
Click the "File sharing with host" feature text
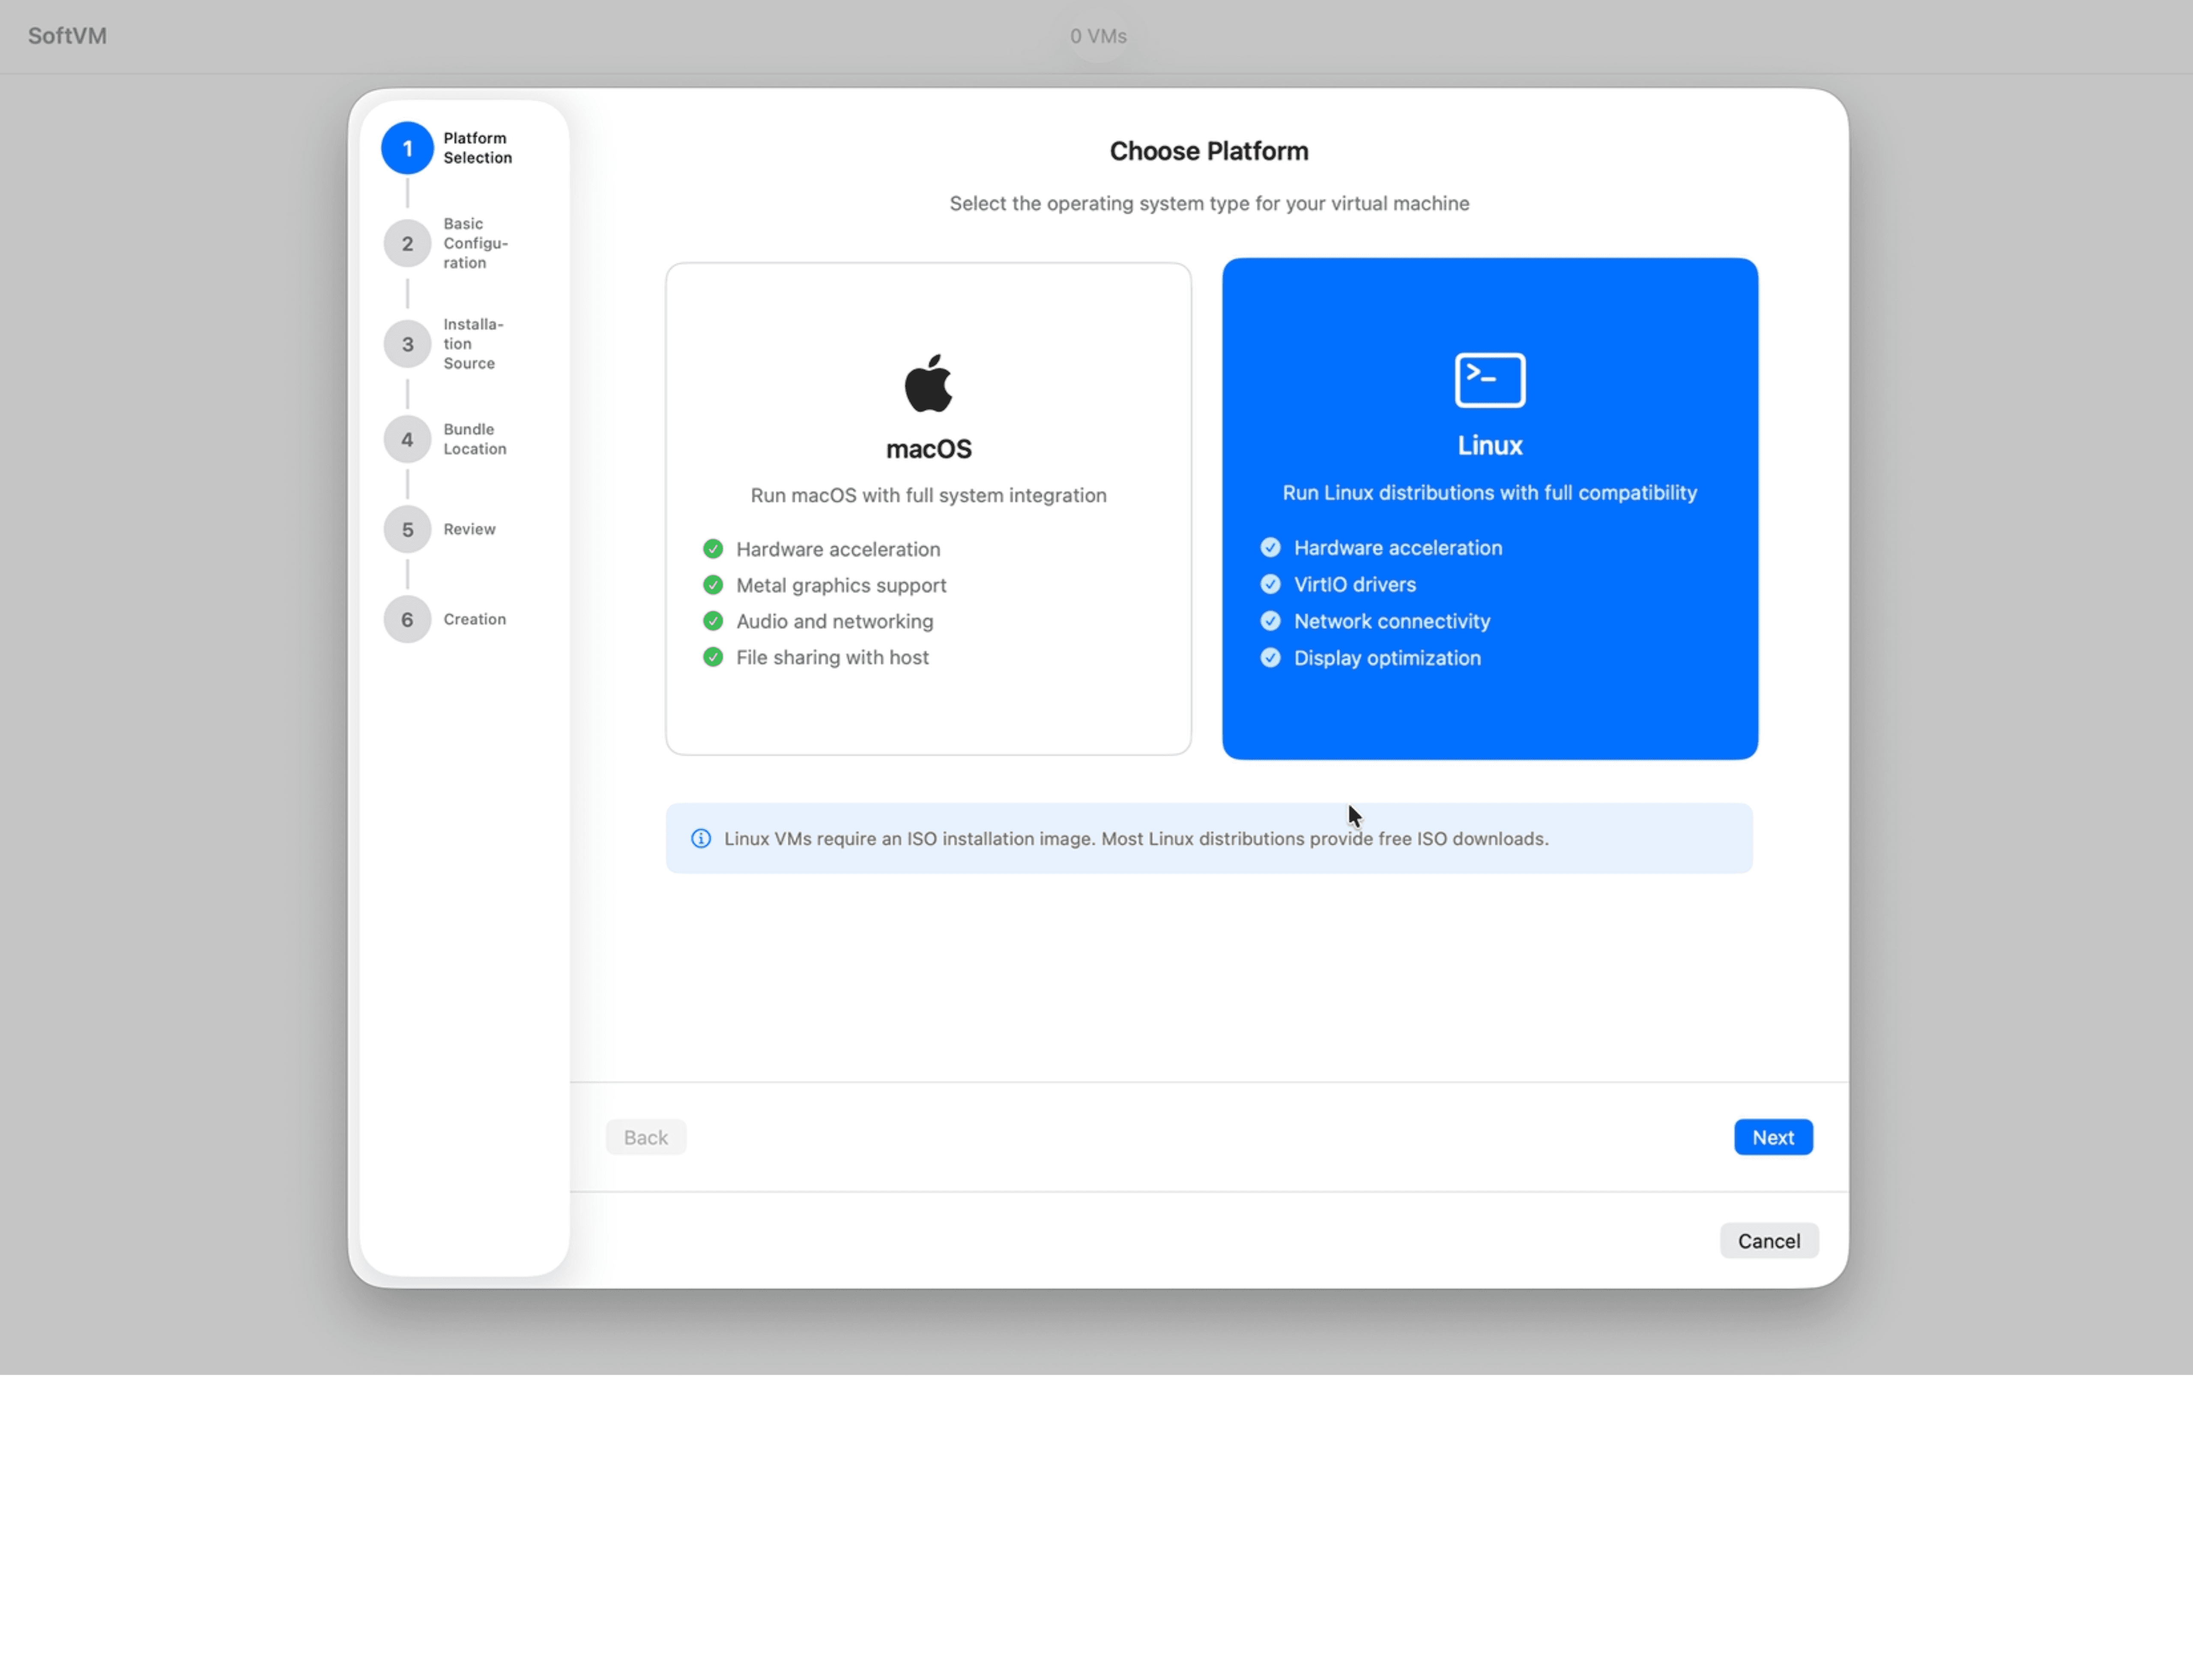coord(832,657)
